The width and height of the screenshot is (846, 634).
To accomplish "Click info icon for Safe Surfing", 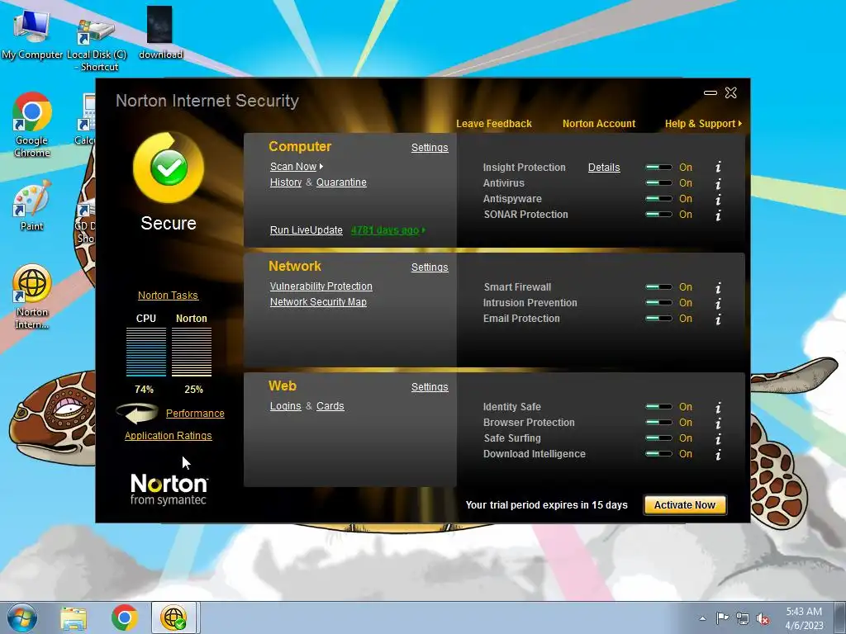I will click(718, 439).
